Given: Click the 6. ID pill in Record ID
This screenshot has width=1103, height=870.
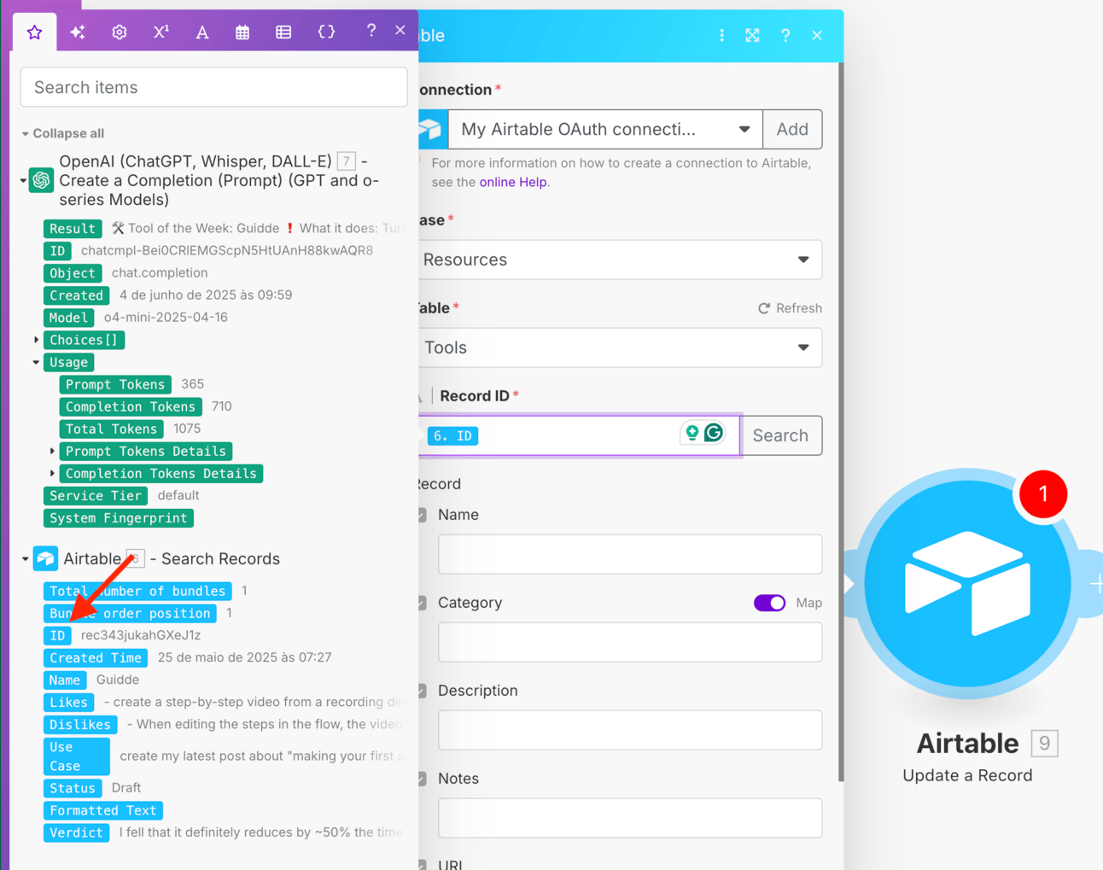Looking at the screenshot, I should pyautogui.click(x=452, y=435).
